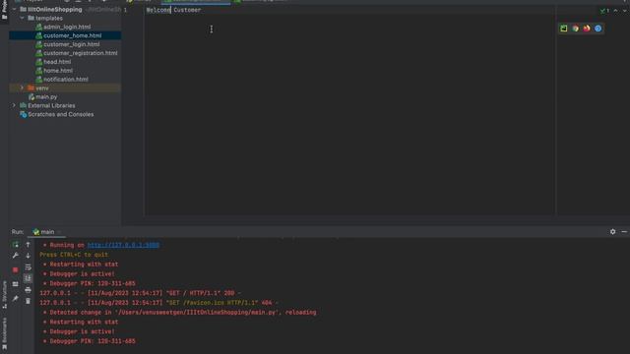Toggle scroll to end in Run console
Viewport: 630px width, 354px height.
click(x=29, y=278)
